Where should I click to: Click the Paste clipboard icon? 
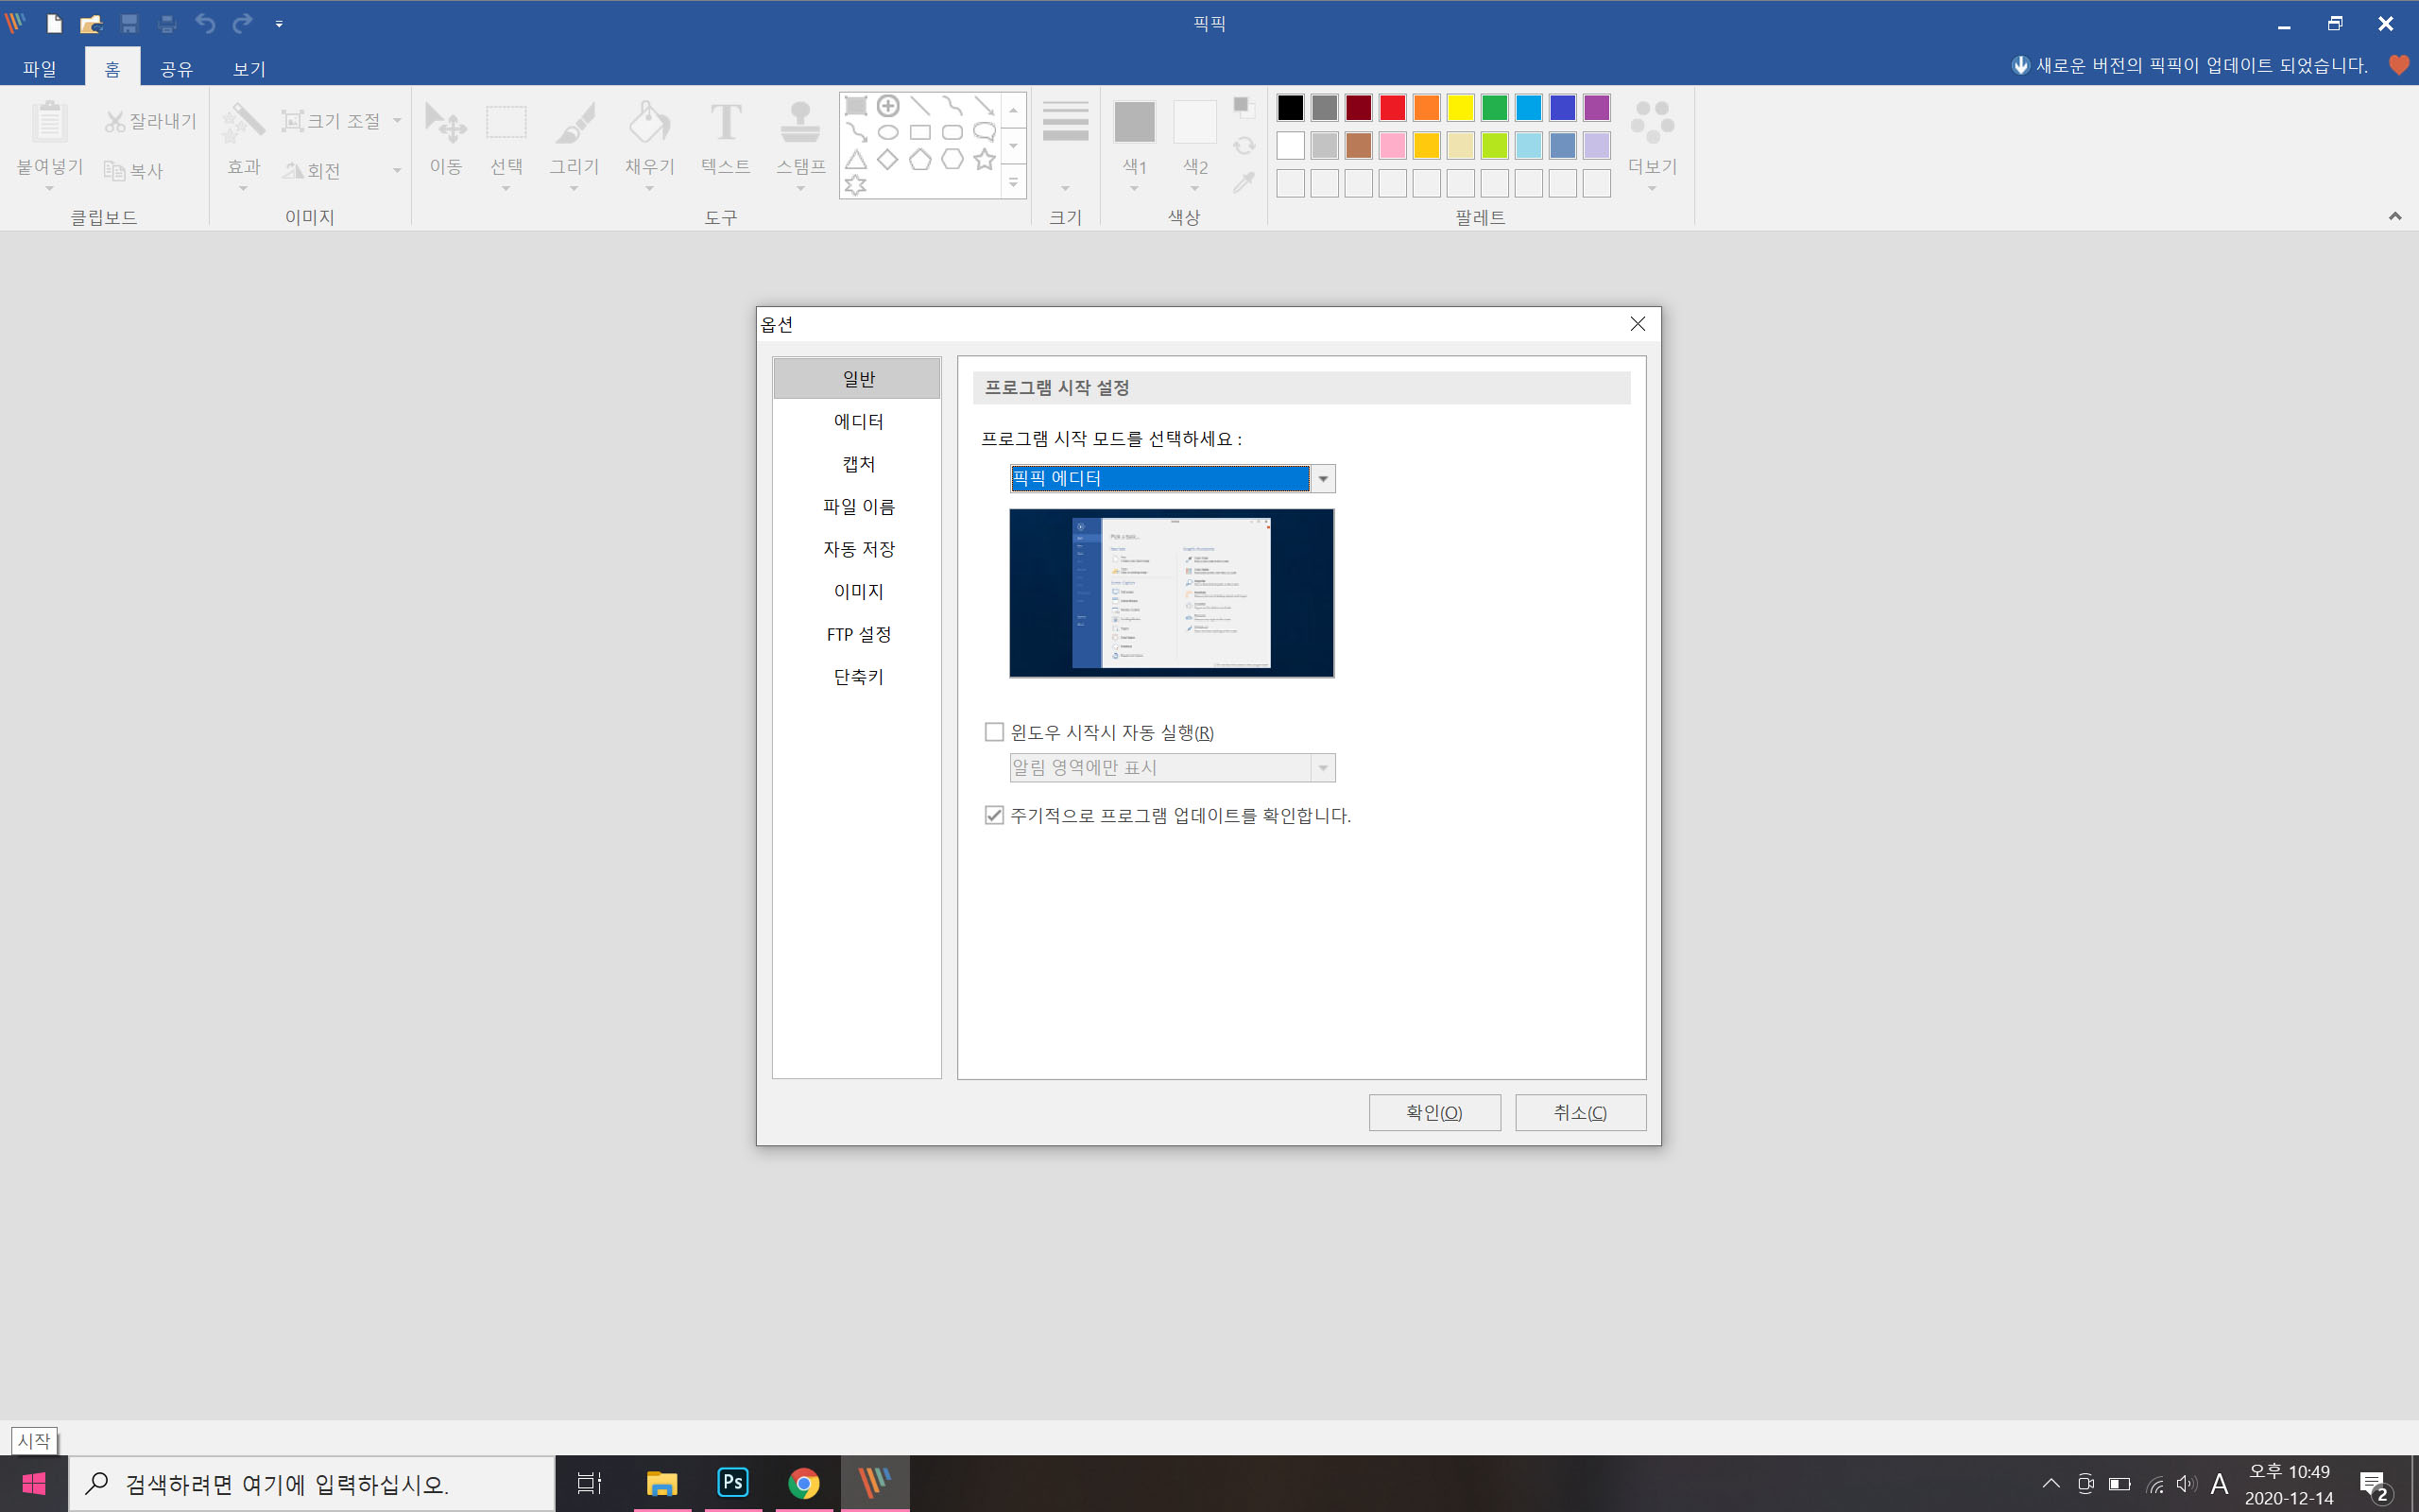(x=49, y=124)
